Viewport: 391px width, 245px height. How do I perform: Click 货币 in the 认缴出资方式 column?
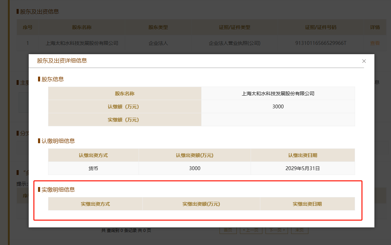coord(93,168)
